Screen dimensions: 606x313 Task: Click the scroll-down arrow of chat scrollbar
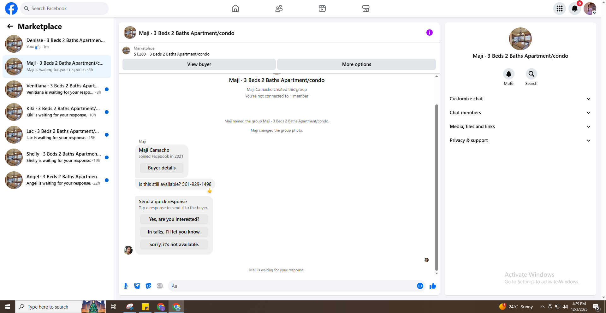pos(437,273)
